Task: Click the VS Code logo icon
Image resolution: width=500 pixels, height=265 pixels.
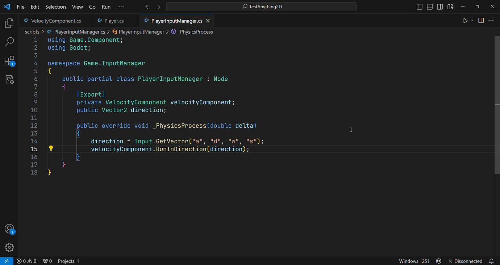Action: click(x=7, y=7)
